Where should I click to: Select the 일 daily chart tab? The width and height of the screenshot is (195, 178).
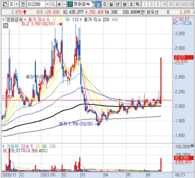(98, 4)
